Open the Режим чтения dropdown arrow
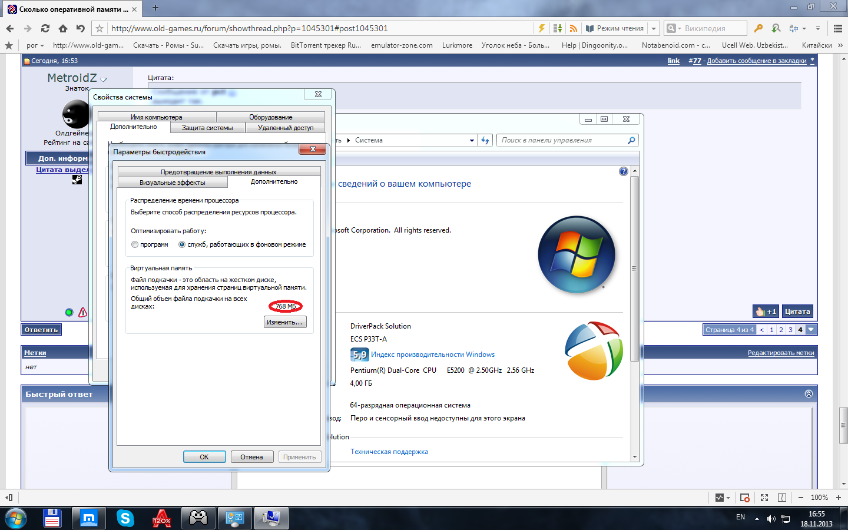The width and height of the screenshot is (848, 530). (x=654, y=28)
